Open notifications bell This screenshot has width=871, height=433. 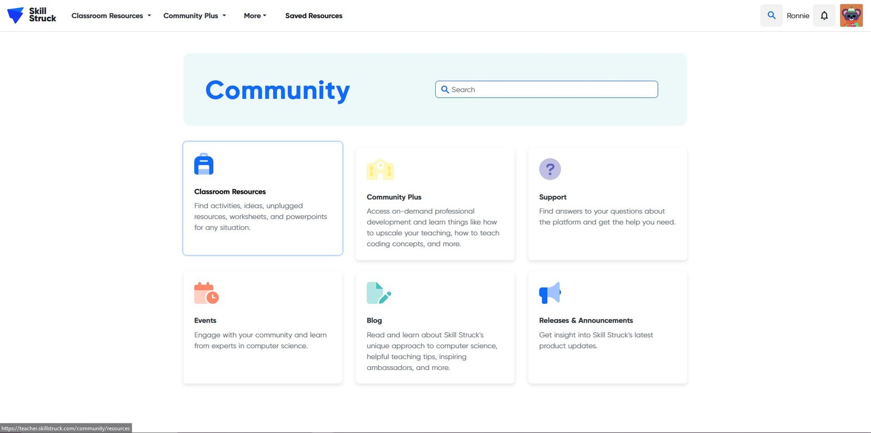[824, 16]
